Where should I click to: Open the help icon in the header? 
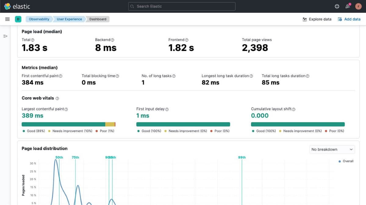pyautogui.click(x=337, y=6)
